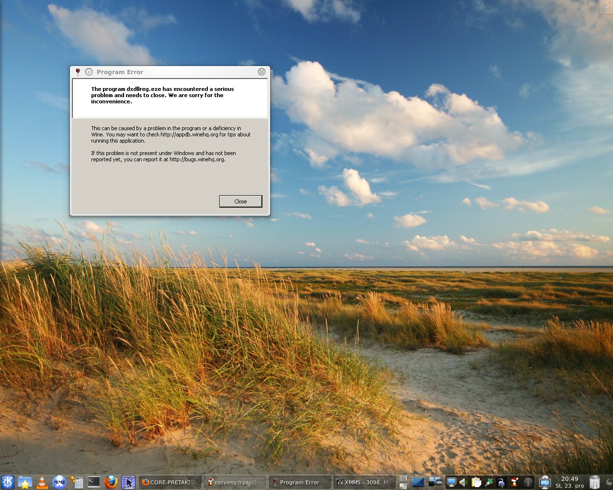
Task: Launch VLC media player from panel
Action: [x=42, y=482]
